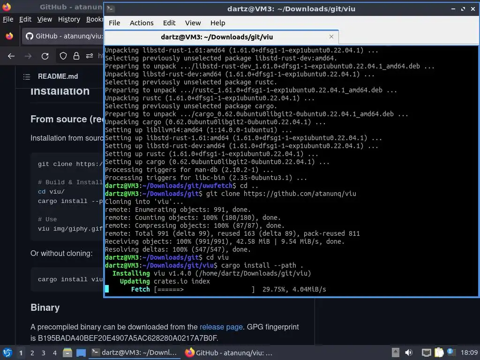Activate the GitHub Firefox taskbar entry
This screenshot has width=480, height=360.
click(229, 352)
